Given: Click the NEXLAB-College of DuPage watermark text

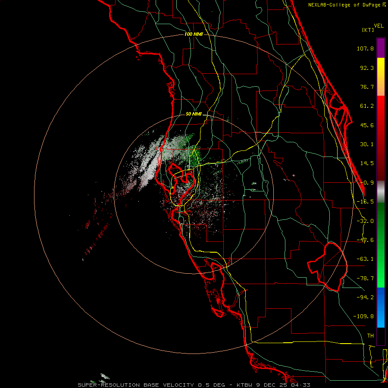Looking at the screenshot, I should point(347,5).
